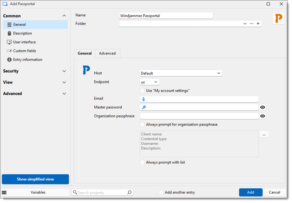This screenshot has width=292, height=203.
Task: Click the search icon left of Search property
Action: tap(75, 192)
